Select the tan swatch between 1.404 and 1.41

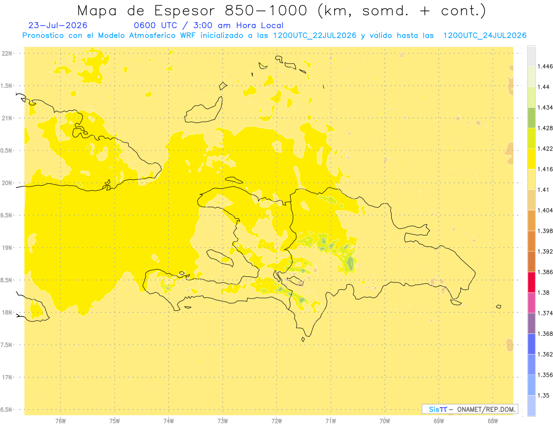[x=531, y=200]
